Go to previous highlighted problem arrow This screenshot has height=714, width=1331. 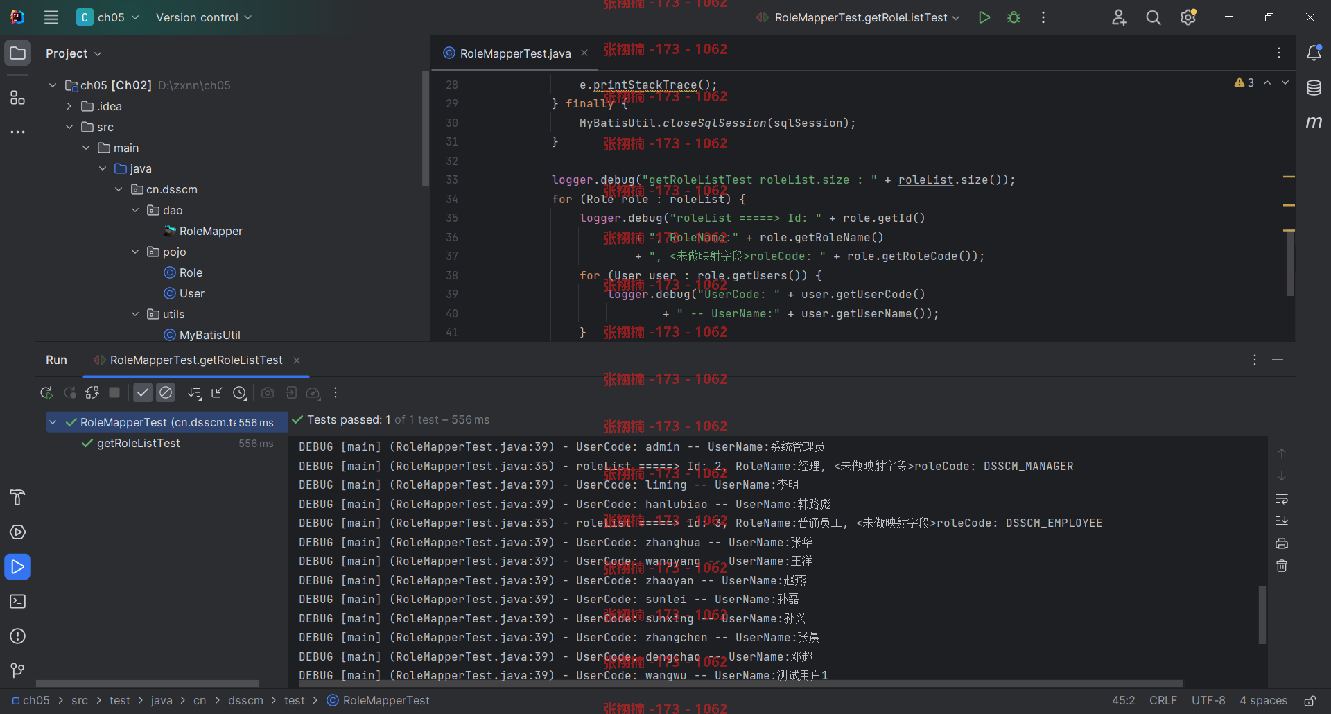tap(1267, 82)
